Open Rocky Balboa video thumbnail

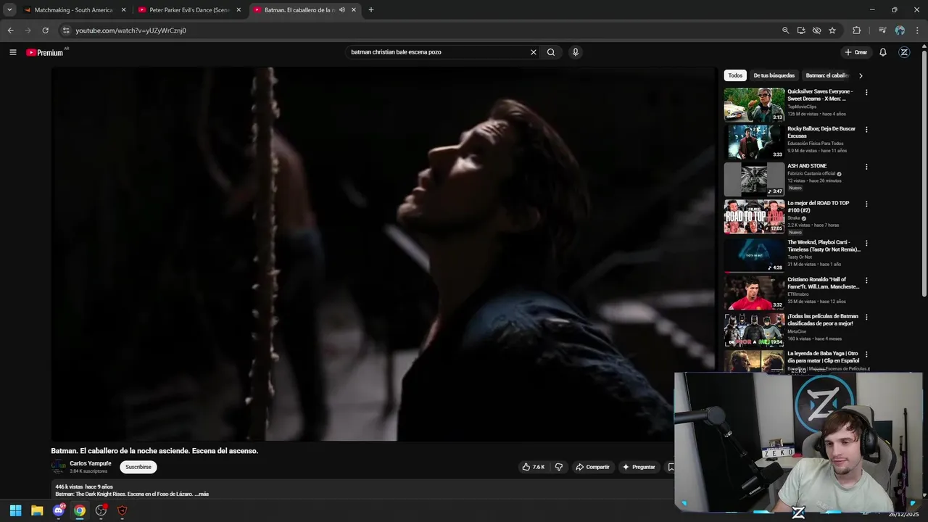pyautogui.click(x=754, y=142)
